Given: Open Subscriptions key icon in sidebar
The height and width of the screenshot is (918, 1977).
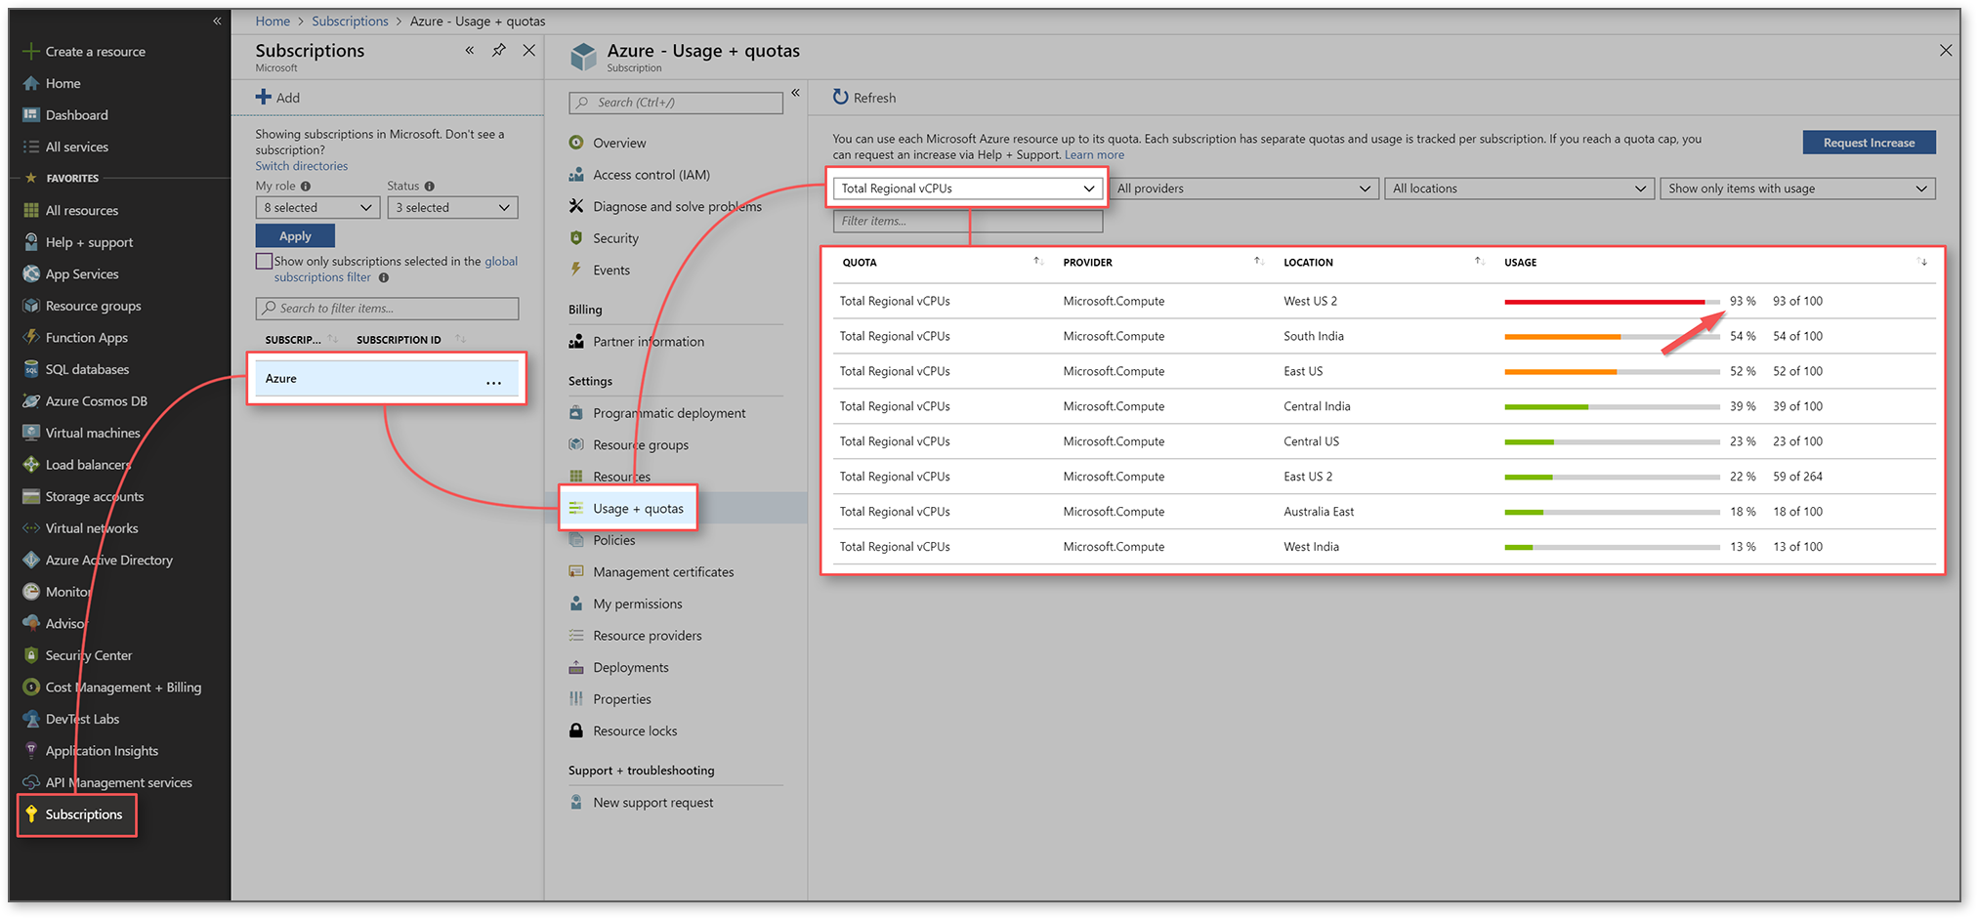Looking at the screenshot, I should point(31,814).
